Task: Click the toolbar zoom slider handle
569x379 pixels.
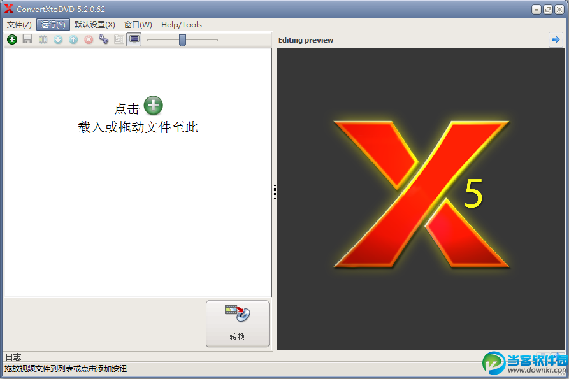Action: (x=182, y=40)
